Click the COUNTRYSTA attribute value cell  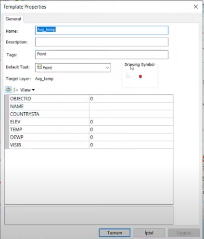point(131,114)
